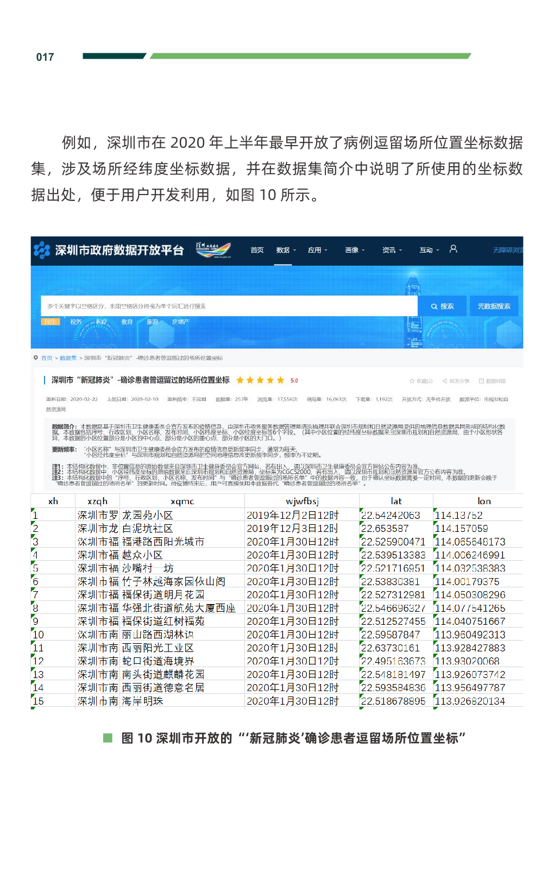Click the 转发分享 share icon
This screenshot has width=554, height=878.
coord(445,381)
